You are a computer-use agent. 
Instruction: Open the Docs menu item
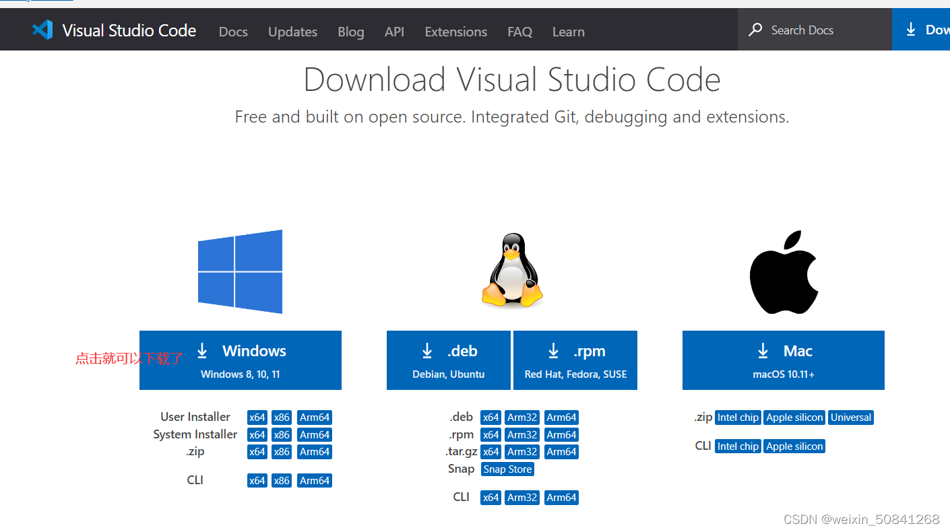point(233,32)
